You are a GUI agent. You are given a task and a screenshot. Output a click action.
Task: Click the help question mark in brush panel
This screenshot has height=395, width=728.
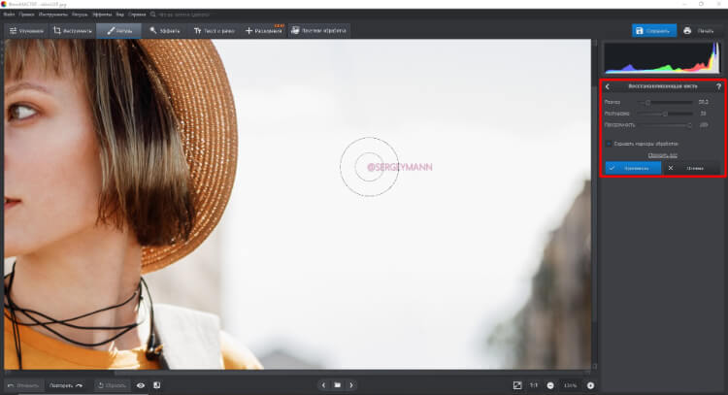coord(718,87)
